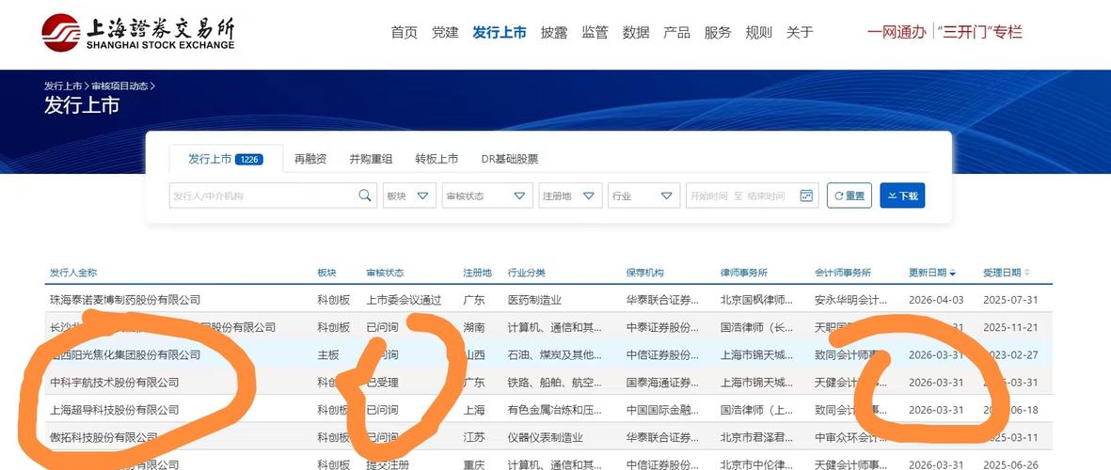Click the search magnifier icon
This screenshot has height=470, width=1111.
pyautogui.click(x=365, y=196)
